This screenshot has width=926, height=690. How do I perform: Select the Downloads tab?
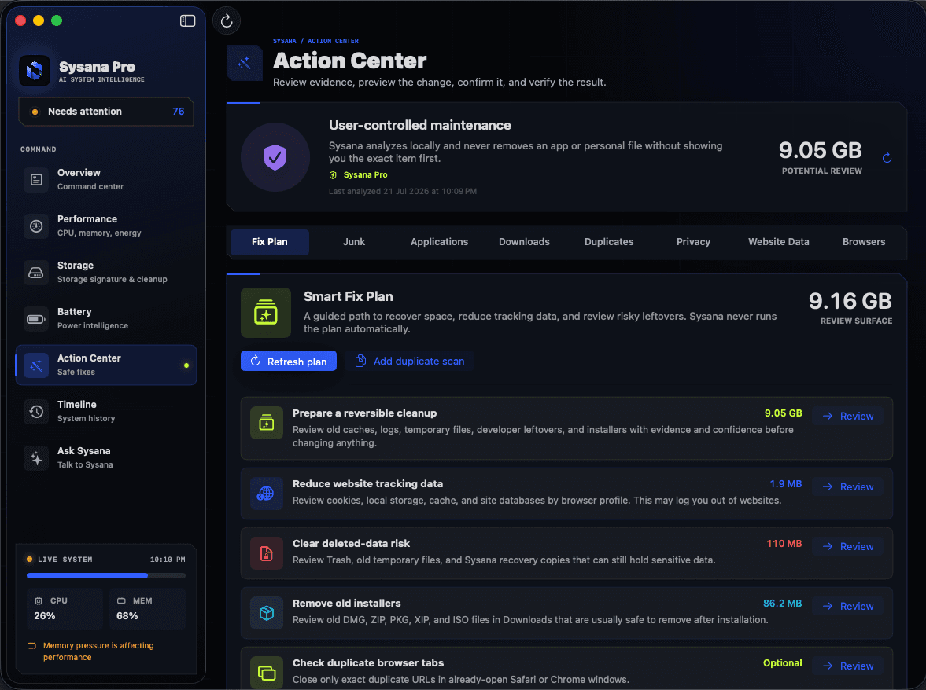pyautogui.click(x=525, y=242)
